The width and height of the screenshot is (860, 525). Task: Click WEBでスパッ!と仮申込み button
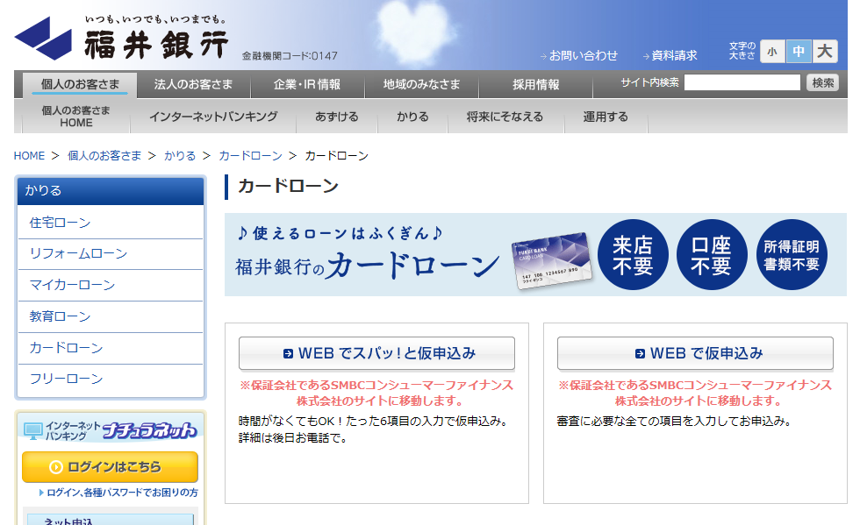point(376,353)
